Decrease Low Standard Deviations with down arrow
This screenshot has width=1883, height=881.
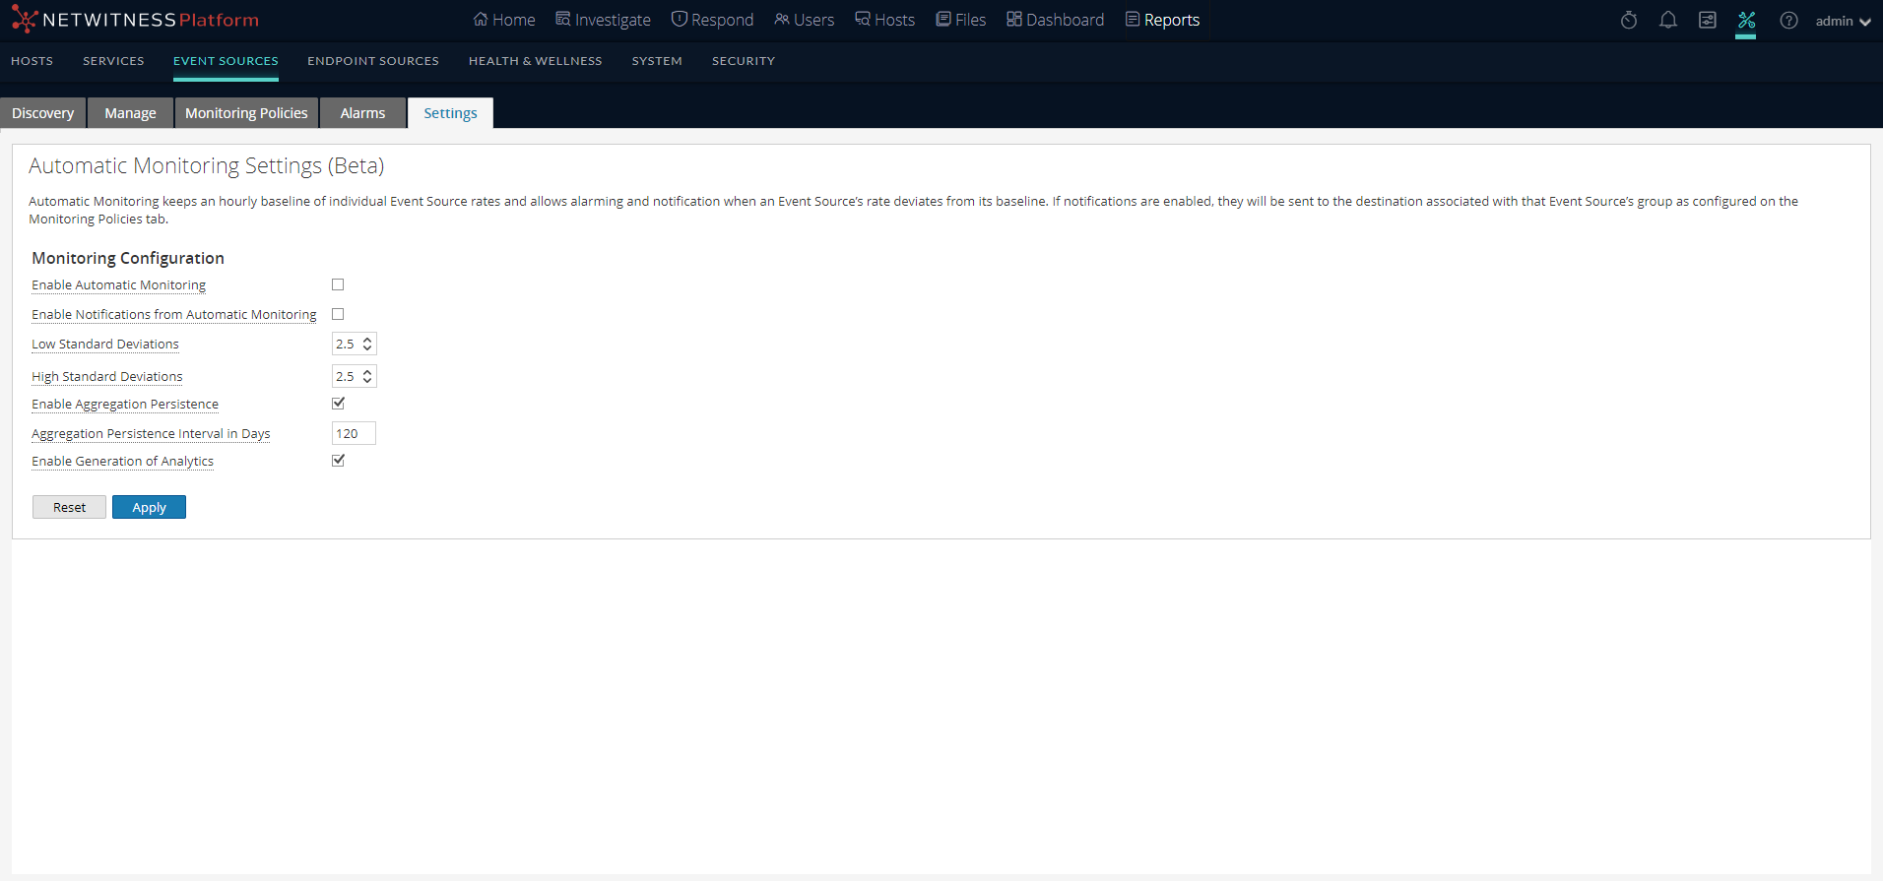point(367,348)
